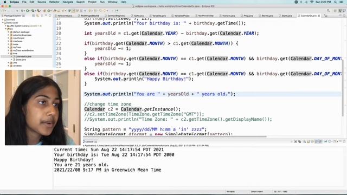Close the CalendarEx.java tab
Viewport: 347px width, 195px height.
[319, 16]
